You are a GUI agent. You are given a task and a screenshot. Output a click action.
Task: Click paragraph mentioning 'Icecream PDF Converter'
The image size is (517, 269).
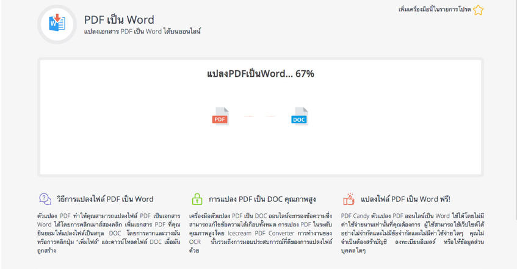pos(261,233)
